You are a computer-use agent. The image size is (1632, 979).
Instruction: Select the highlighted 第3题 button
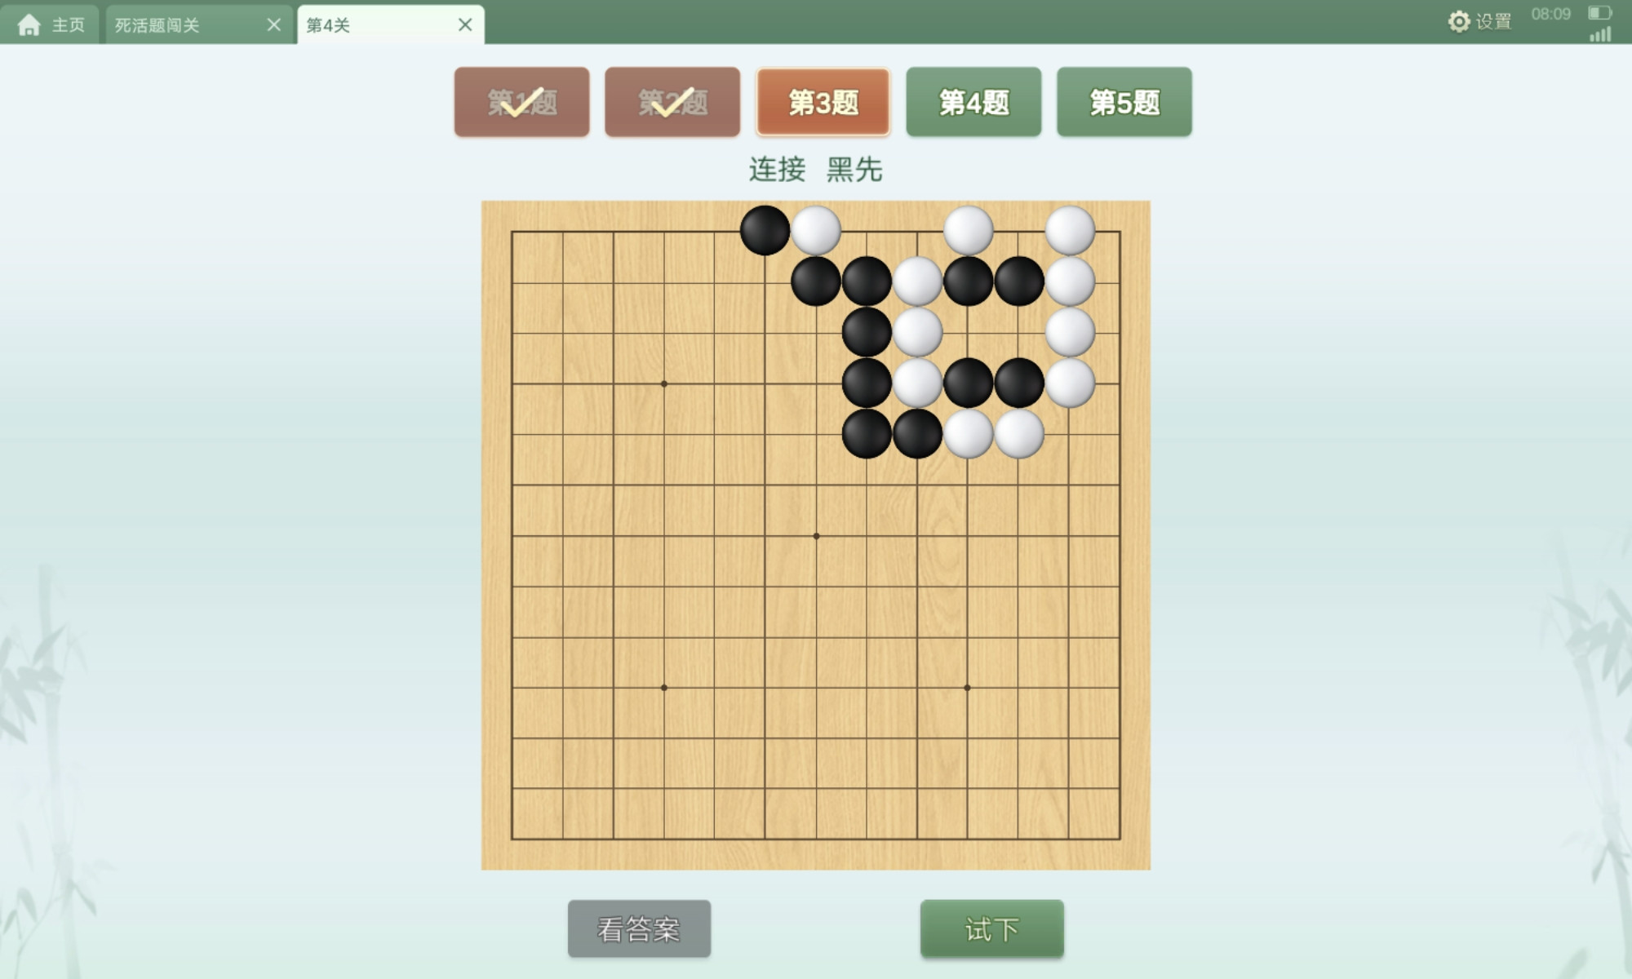[823, 102]
